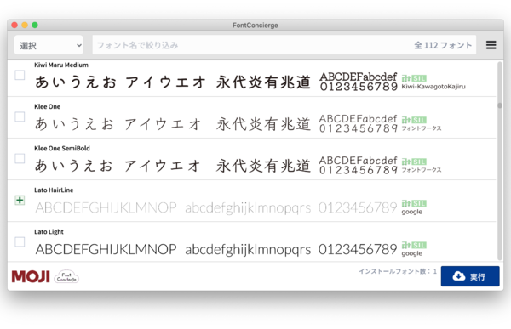Click the Kiwi Maru Medium あいうえお sample
The image size is (511, 329).
76,82
